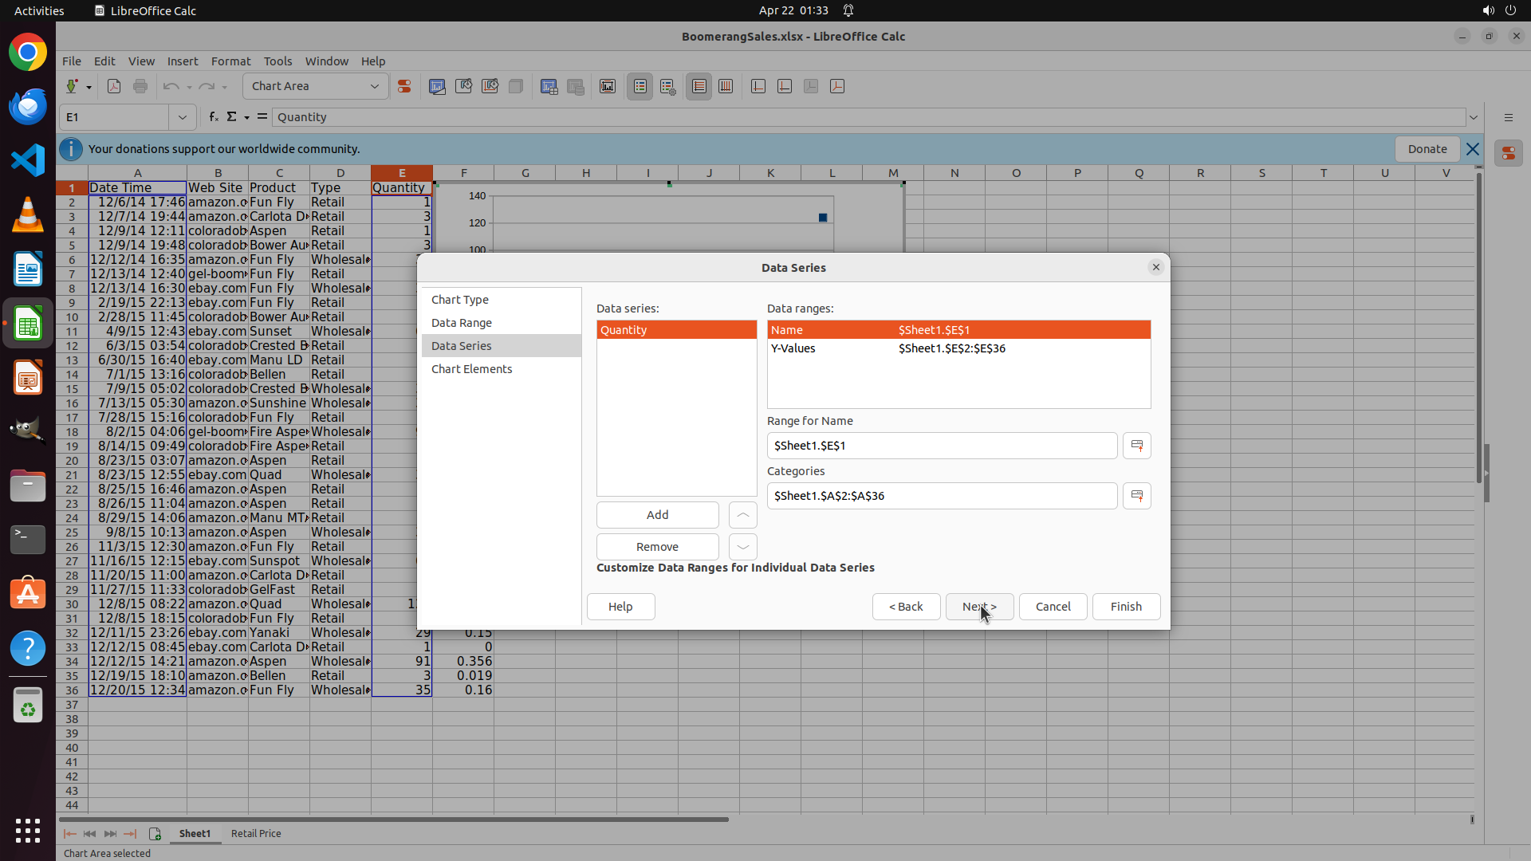Toggle the Legend On/Off toolbar button

point(640,86)
